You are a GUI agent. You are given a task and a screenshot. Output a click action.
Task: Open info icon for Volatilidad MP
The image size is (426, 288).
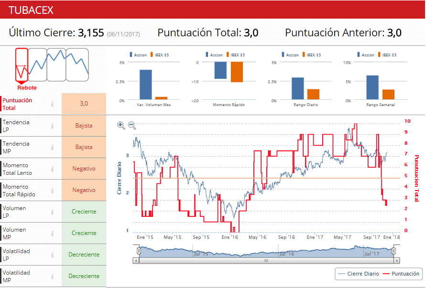point(52,276)
